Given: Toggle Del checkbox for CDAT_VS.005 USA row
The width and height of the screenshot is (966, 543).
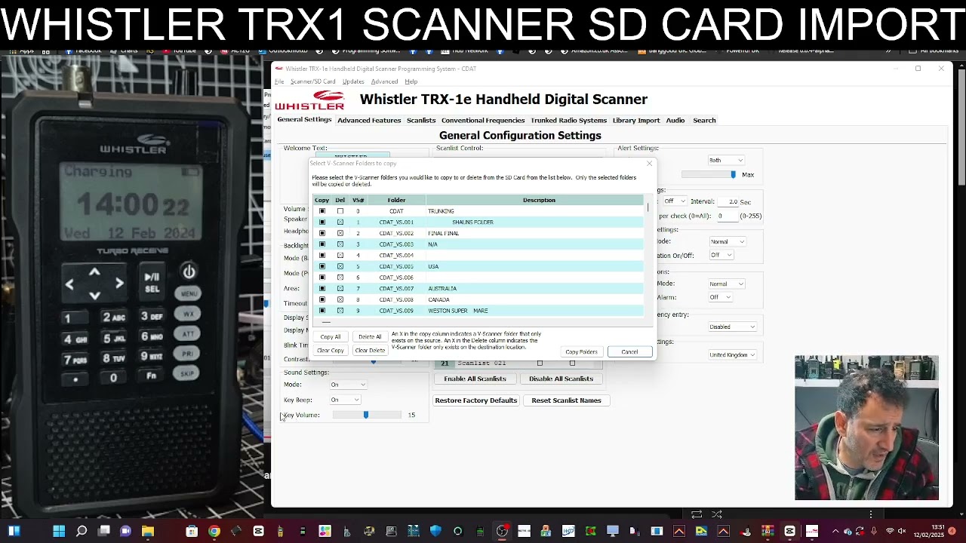Looking at the screenshot, I should (x=340, y=266).
